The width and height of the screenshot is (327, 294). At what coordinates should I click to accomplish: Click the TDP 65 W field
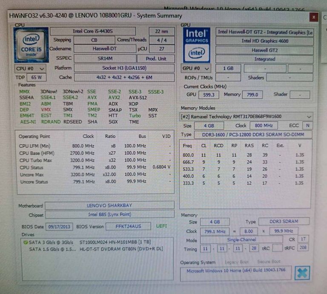(37, 78)
